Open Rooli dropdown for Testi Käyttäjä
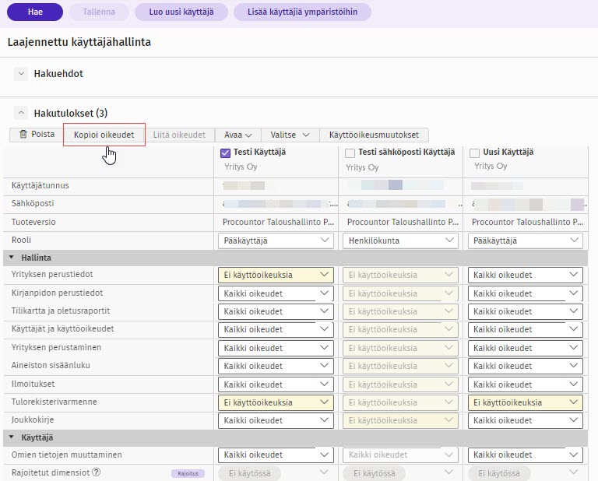598x481 pixels. [x=276, y=240]
